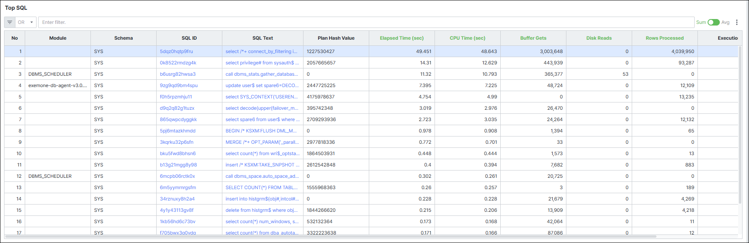Open call dbms_stats.gather_database SQL text link
Image resolution: width=749 pixels, height=243 pixels.
(x=262, y=74)
